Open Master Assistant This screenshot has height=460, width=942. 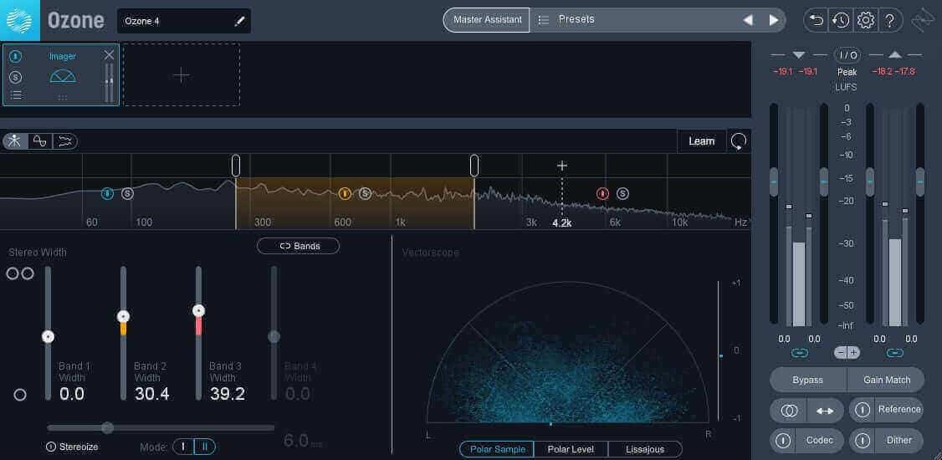pos(487,20)
